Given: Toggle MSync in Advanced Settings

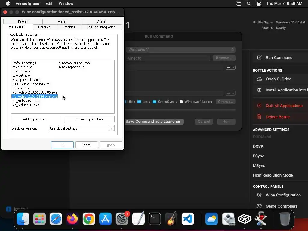Looking at the screenshot, I should pos(259,166).
